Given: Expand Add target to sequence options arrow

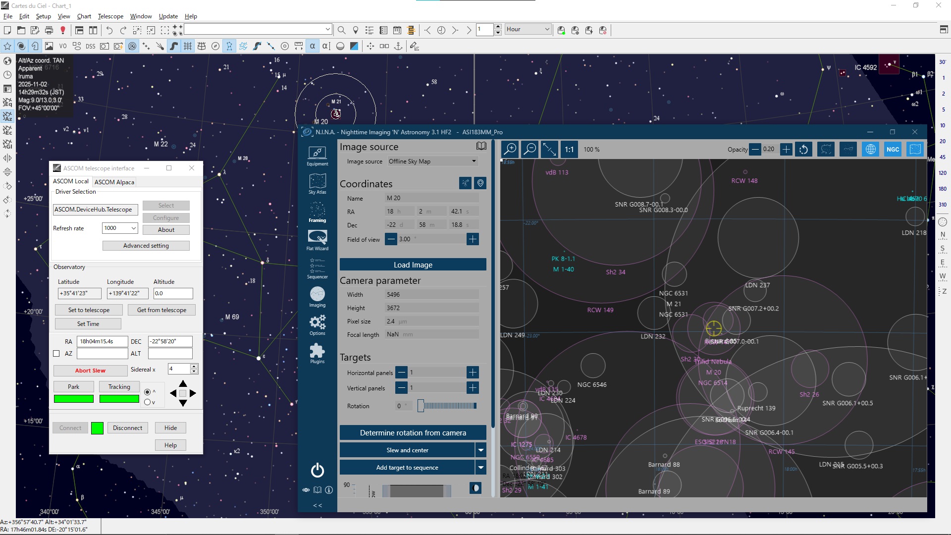Looking at the screenshot, I should [x=480, y=468].
